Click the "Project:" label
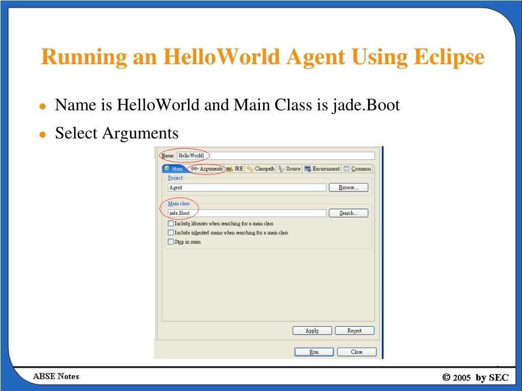The height and width of the screenshot is (391, 522). coord(175,178)
